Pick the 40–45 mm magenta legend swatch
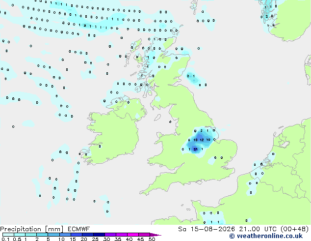The width and height of the screenshot is (311, 241). (133, 235)
